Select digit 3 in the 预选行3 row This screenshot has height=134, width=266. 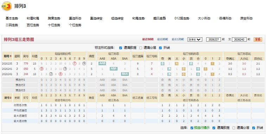pos(56,90)
